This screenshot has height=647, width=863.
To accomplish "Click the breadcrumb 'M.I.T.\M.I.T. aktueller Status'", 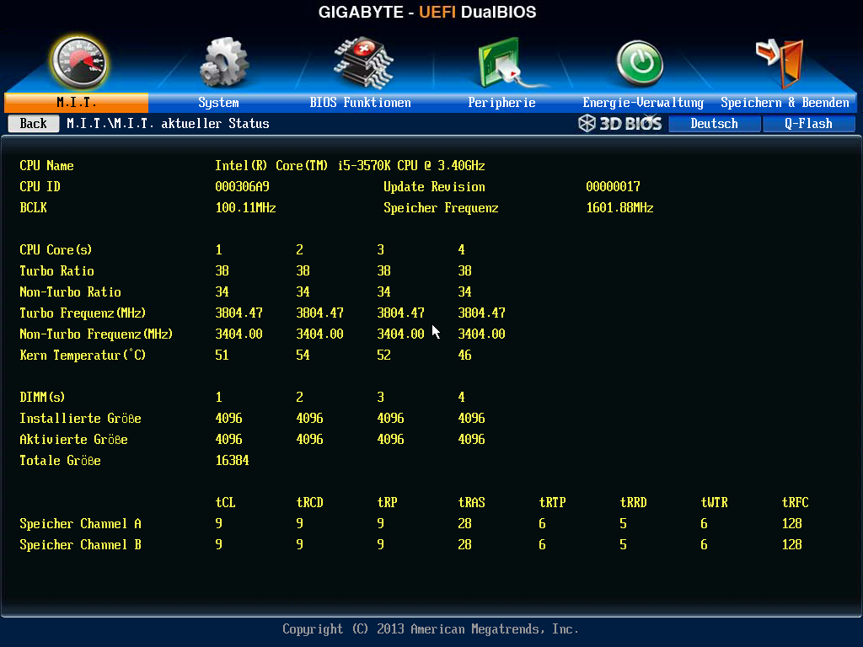I will [x=168, y=123].
